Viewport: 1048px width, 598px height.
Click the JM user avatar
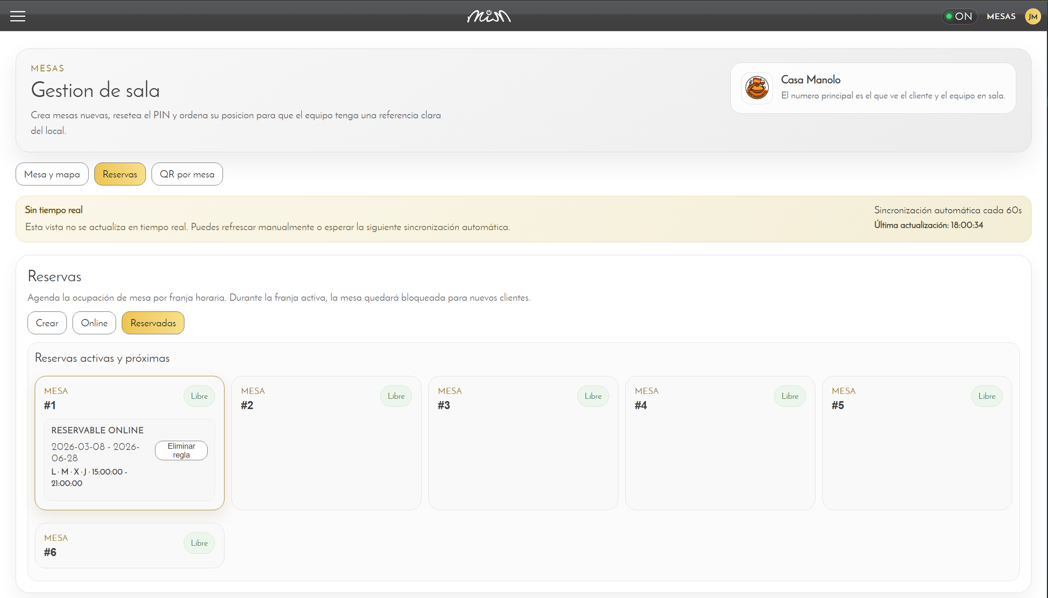coord(1033,16)
